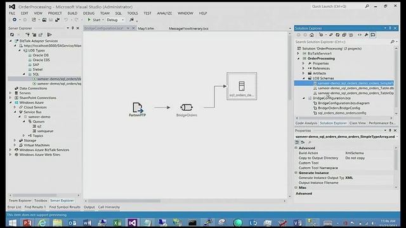This screenshot has width=406, height=228.
Task: Collapse the Generate Instance property category
Action: (296, 173)
